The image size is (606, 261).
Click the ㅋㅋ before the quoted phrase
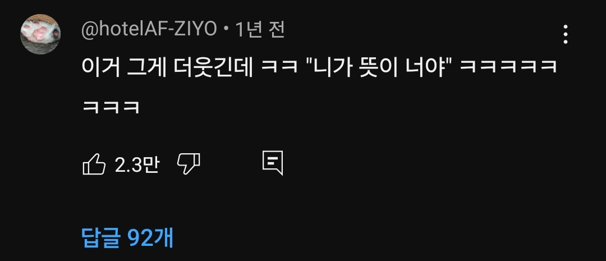(279, 67)
